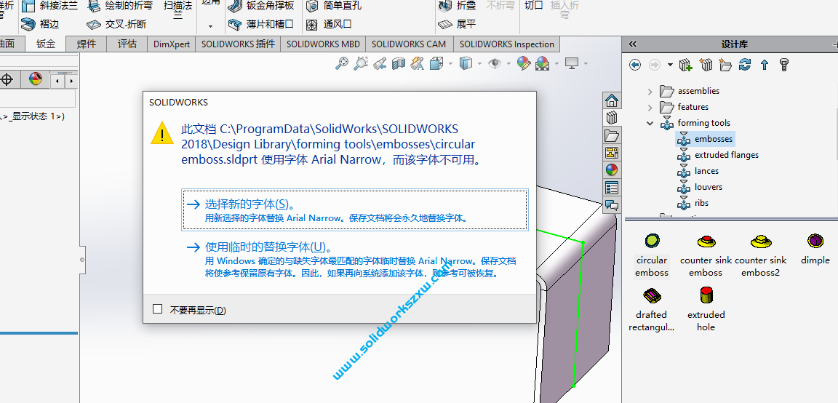Switch to the SOLIDWORKS MBD tab
The image size is (838, 403).
tap(323, 44)
